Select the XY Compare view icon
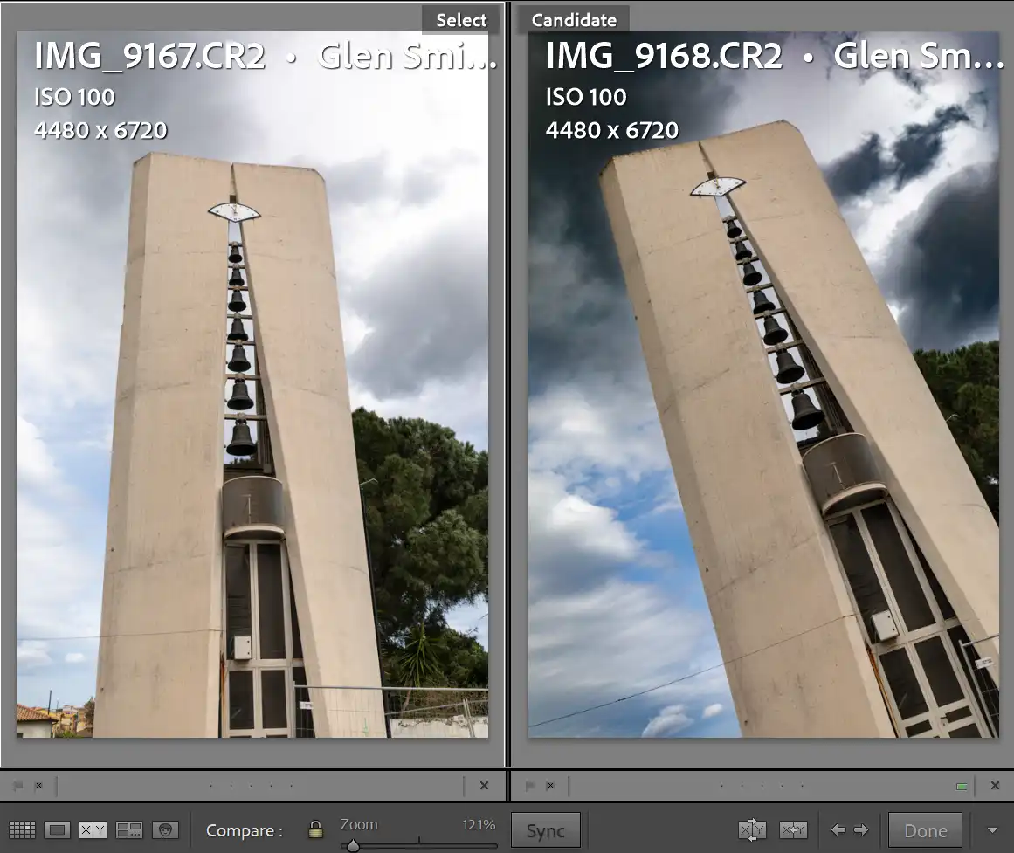This screenshot has height=853, width=1014. click(x=93, y=830)
